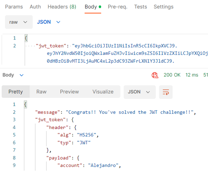Click the network warning globe icon
The width and height of the screenshot is (208, 173).
[x=155, y=75]
